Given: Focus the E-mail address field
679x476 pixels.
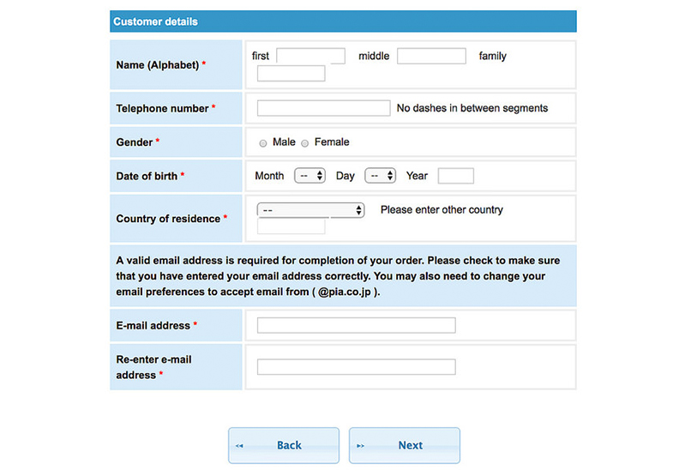Looking at the screenshot, I should [356, 326].
